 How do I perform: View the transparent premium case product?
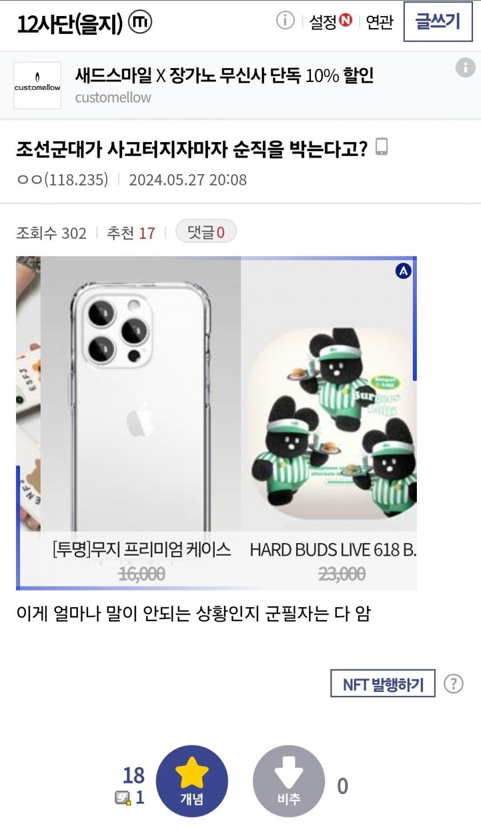[x=141, y=423]
